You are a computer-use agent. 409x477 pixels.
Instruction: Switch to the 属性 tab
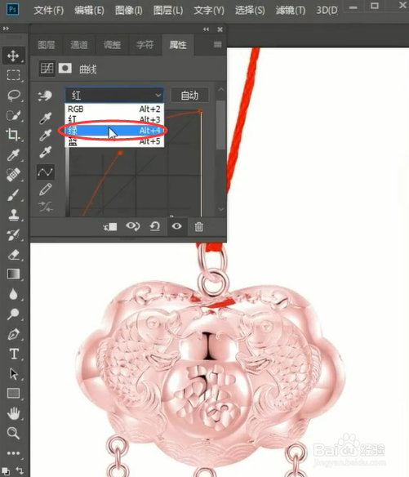click(x=178, y=45)
